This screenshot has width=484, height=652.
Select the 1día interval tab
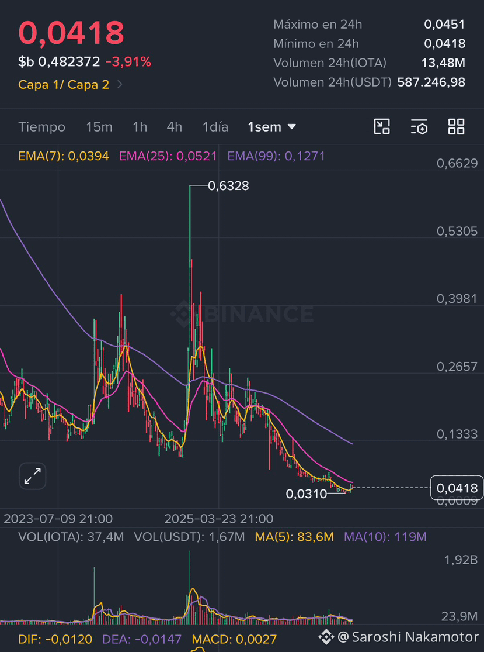click(x=215, y=127)
